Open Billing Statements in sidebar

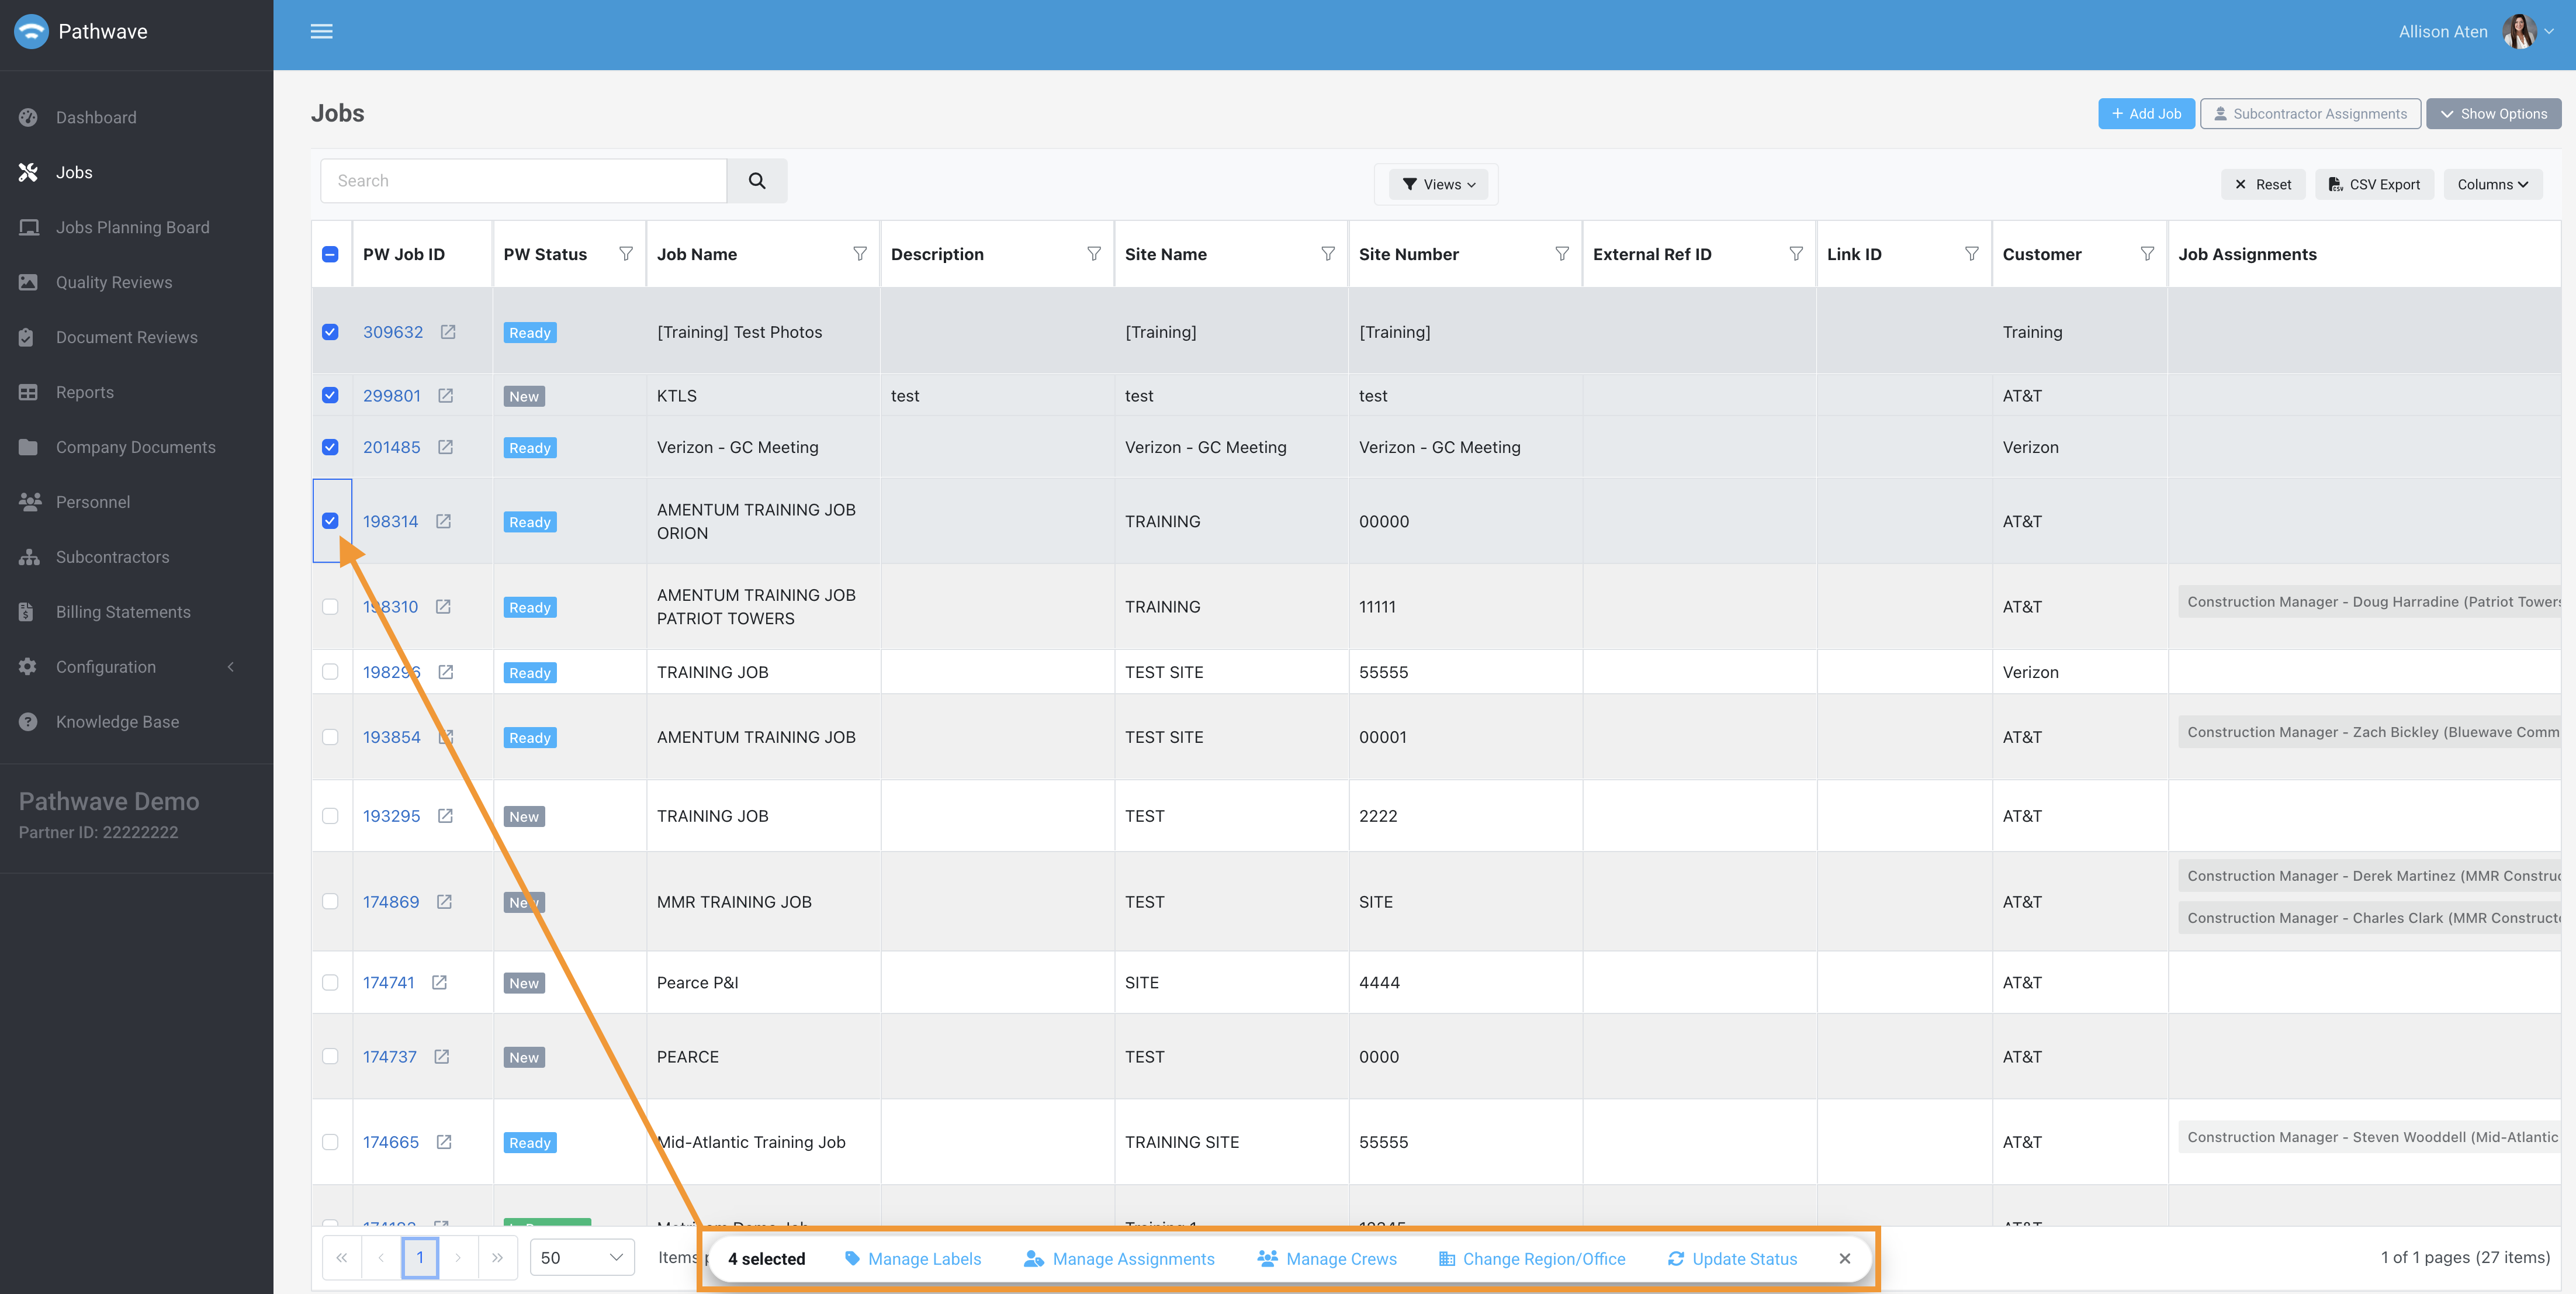(x=123, y=612)
